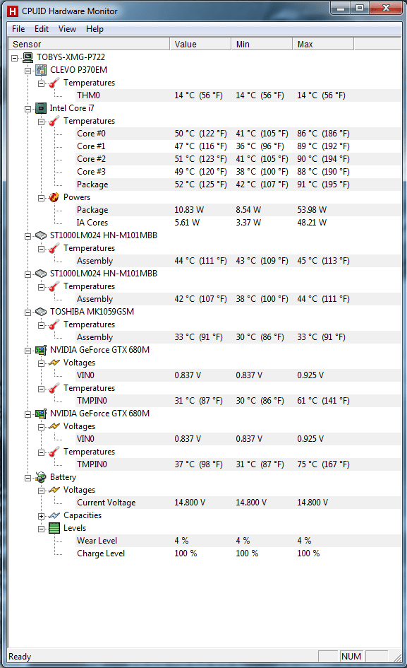Collapse the Battery Levels section
Image resolution: width=407 pixels, height=668 pixels.
[41, 529]
